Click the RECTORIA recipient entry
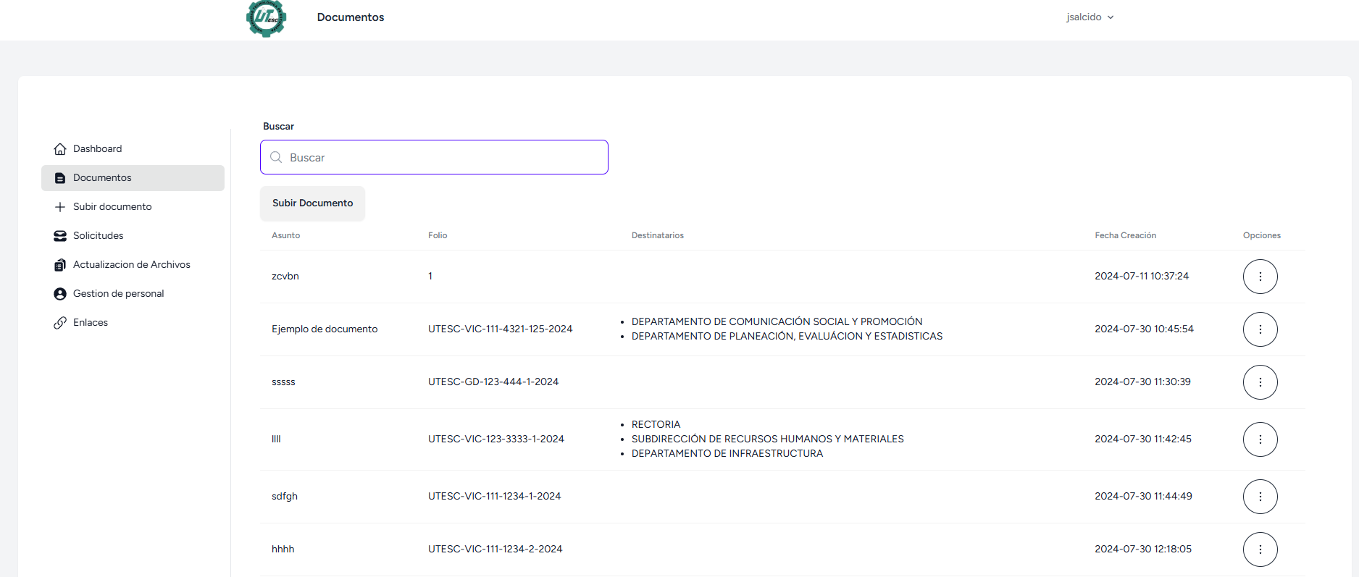 pyautogui.click(x=656, y=425)
